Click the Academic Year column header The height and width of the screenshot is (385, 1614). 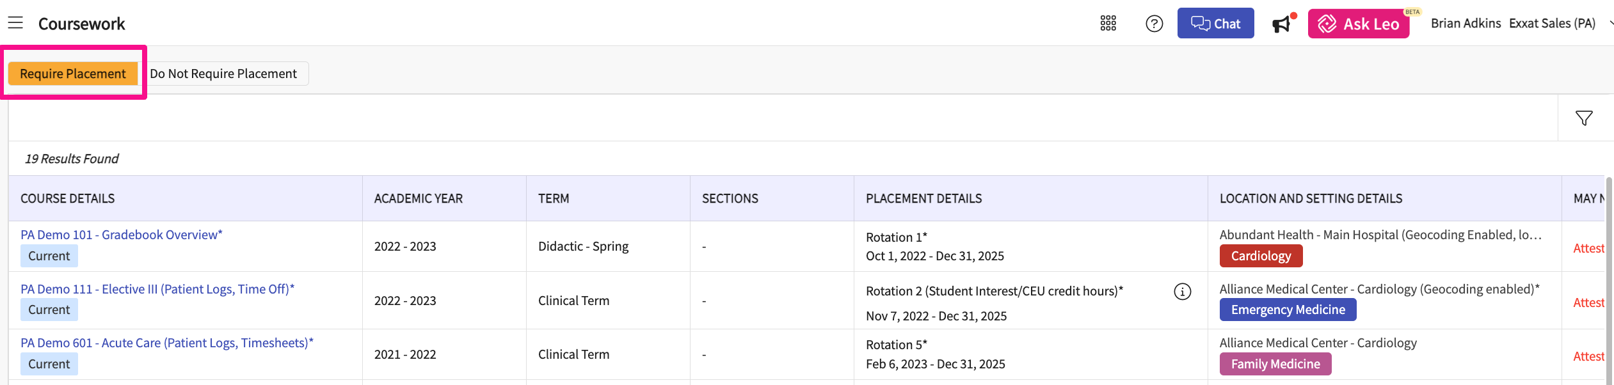pyautogui.click(x=418, y=198)
